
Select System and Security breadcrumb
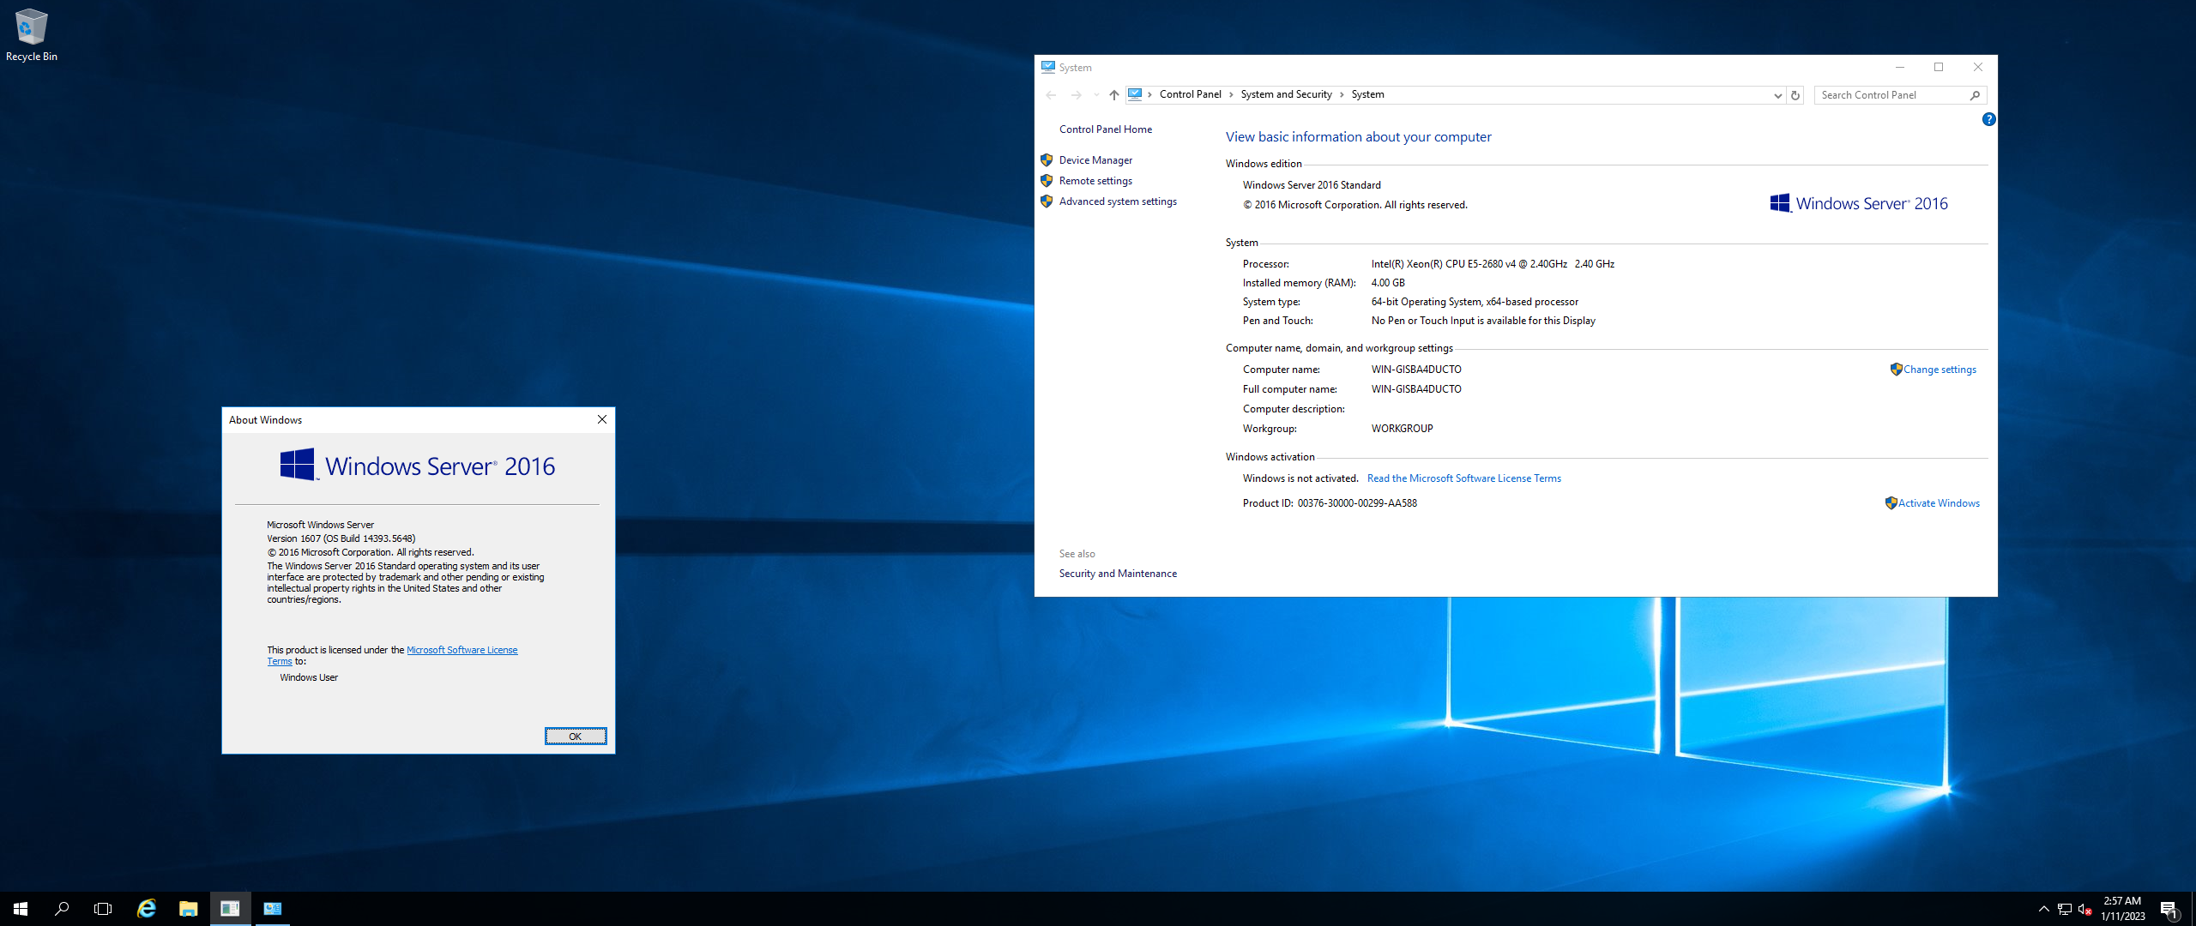[1286, 94]
